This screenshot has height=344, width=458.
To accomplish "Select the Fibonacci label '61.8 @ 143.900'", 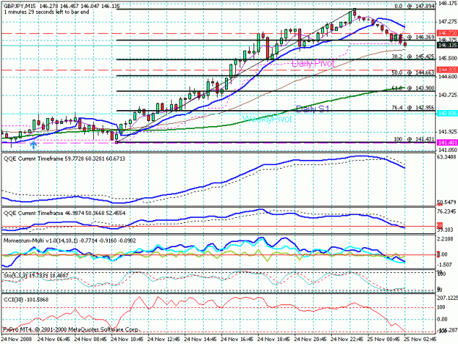I will tap(413, 88).
